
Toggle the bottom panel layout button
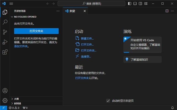(x=135, y=4)
